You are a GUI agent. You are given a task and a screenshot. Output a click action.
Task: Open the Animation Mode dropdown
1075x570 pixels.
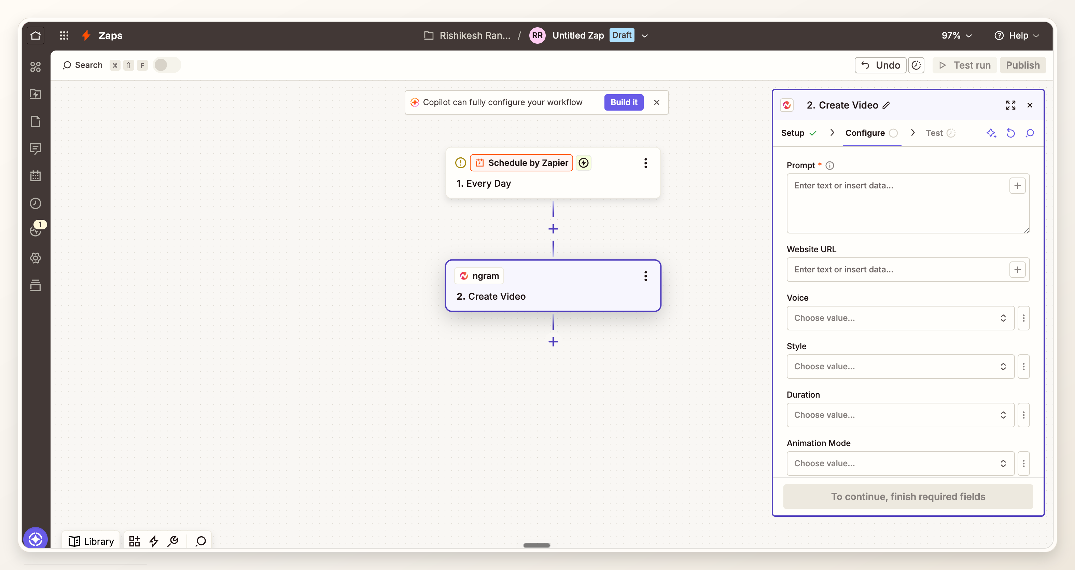point(900,463)
